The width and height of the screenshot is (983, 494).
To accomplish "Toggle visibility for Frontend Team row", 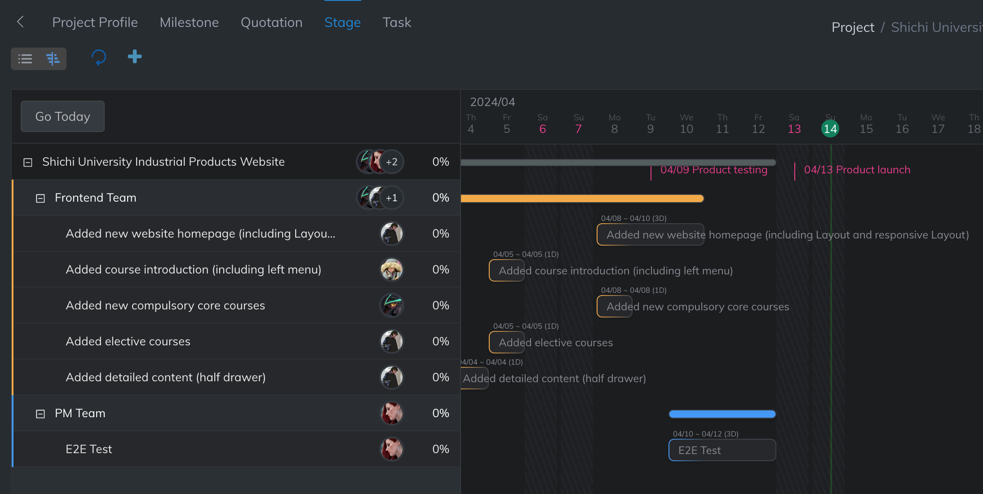I will (x=40, y=197).
